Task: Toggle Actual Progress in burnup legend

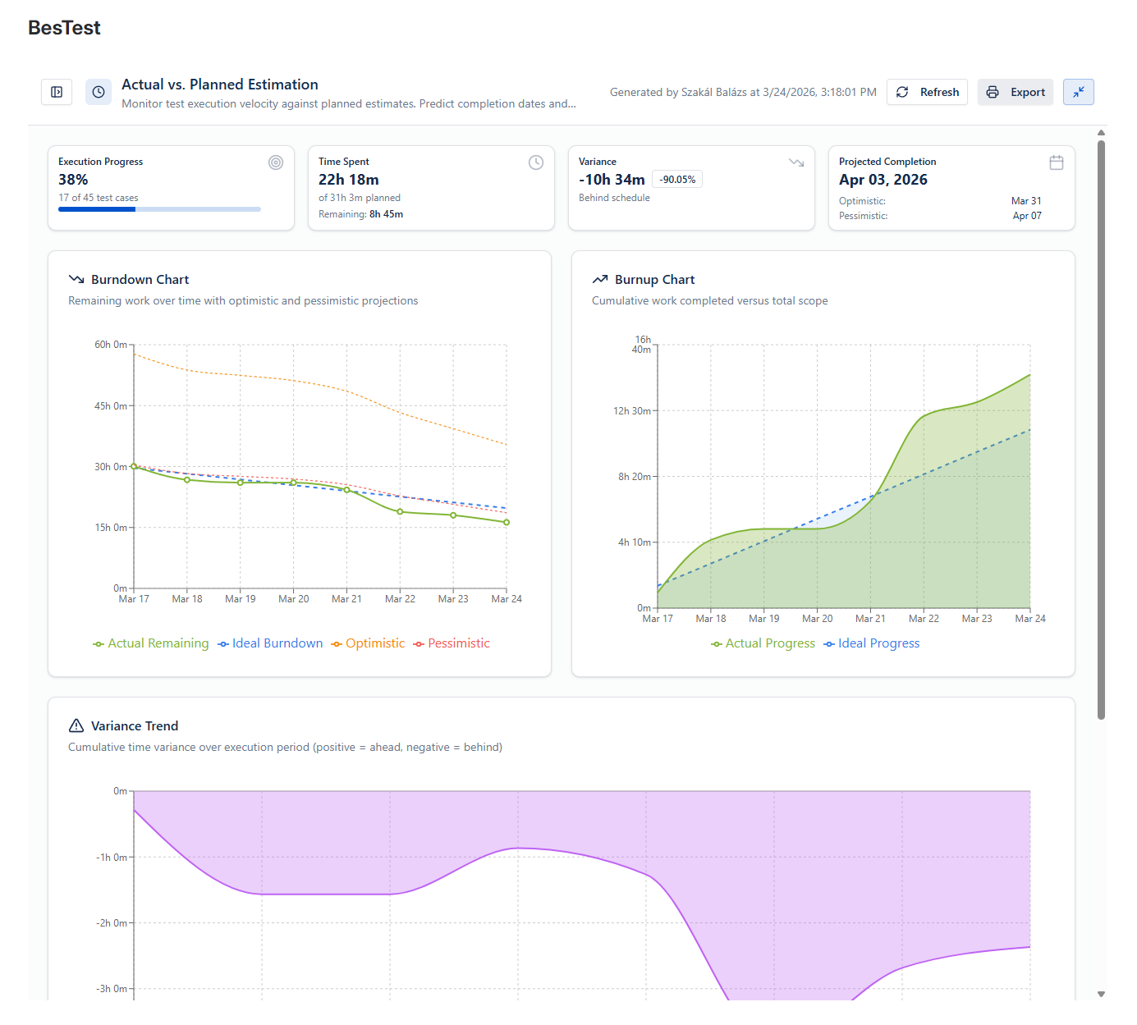Action: [763, 643]
